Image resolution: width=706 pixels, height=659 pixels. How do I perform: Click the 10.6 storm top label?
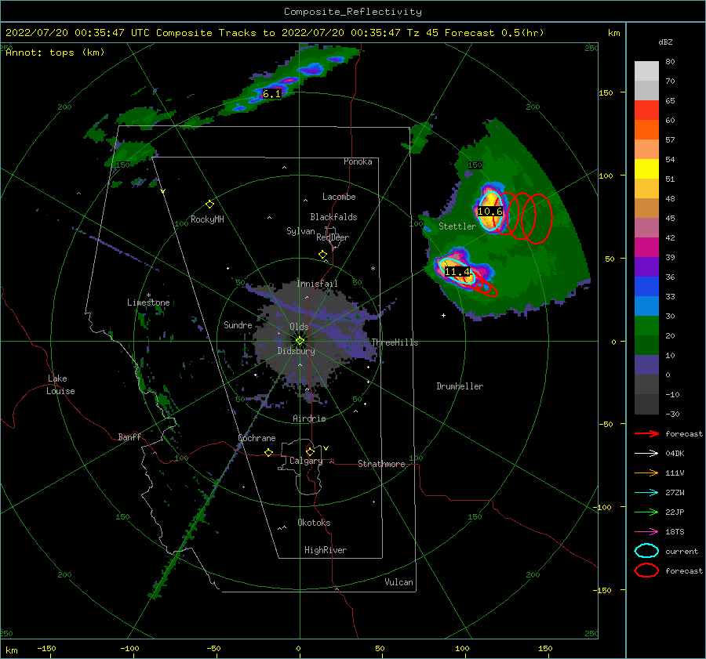pyautogui.click(x=489, y=212)
